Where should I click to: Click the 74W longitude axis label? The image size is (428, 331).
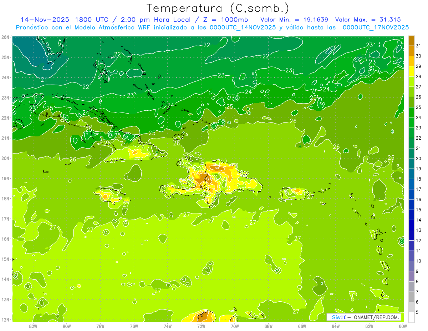(x=168, y=326)
